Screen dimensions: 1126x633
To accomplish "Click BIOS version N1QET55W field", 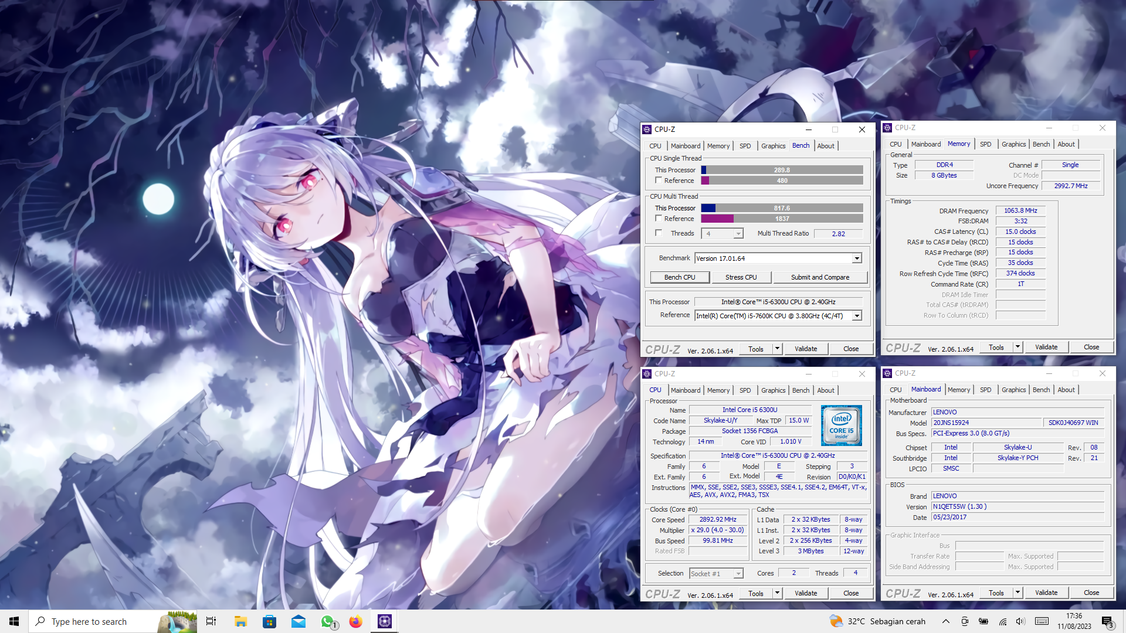I will point(1018,506).
